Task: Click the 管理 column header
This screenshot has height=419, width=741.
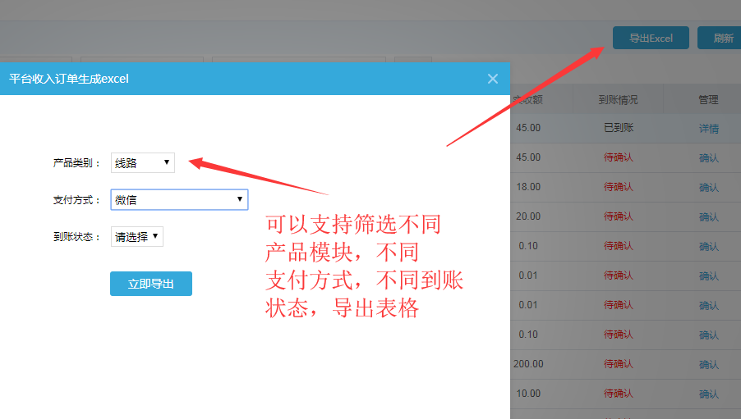Action: [x=708, y=100]
